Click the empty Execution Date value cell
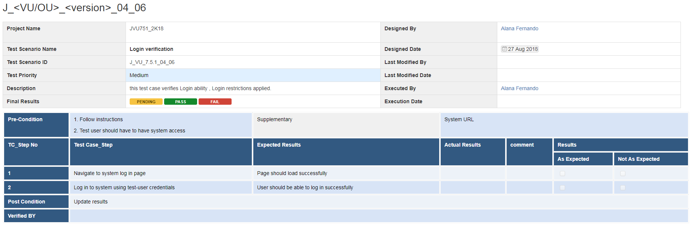Viewport: 694px width, 236px height. click(x=588, y=101)
